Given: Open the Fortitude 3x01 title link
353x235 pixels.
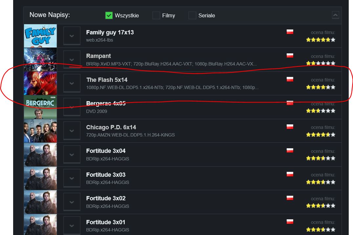Looking at the screenshot, I should [x=106, y=222].
